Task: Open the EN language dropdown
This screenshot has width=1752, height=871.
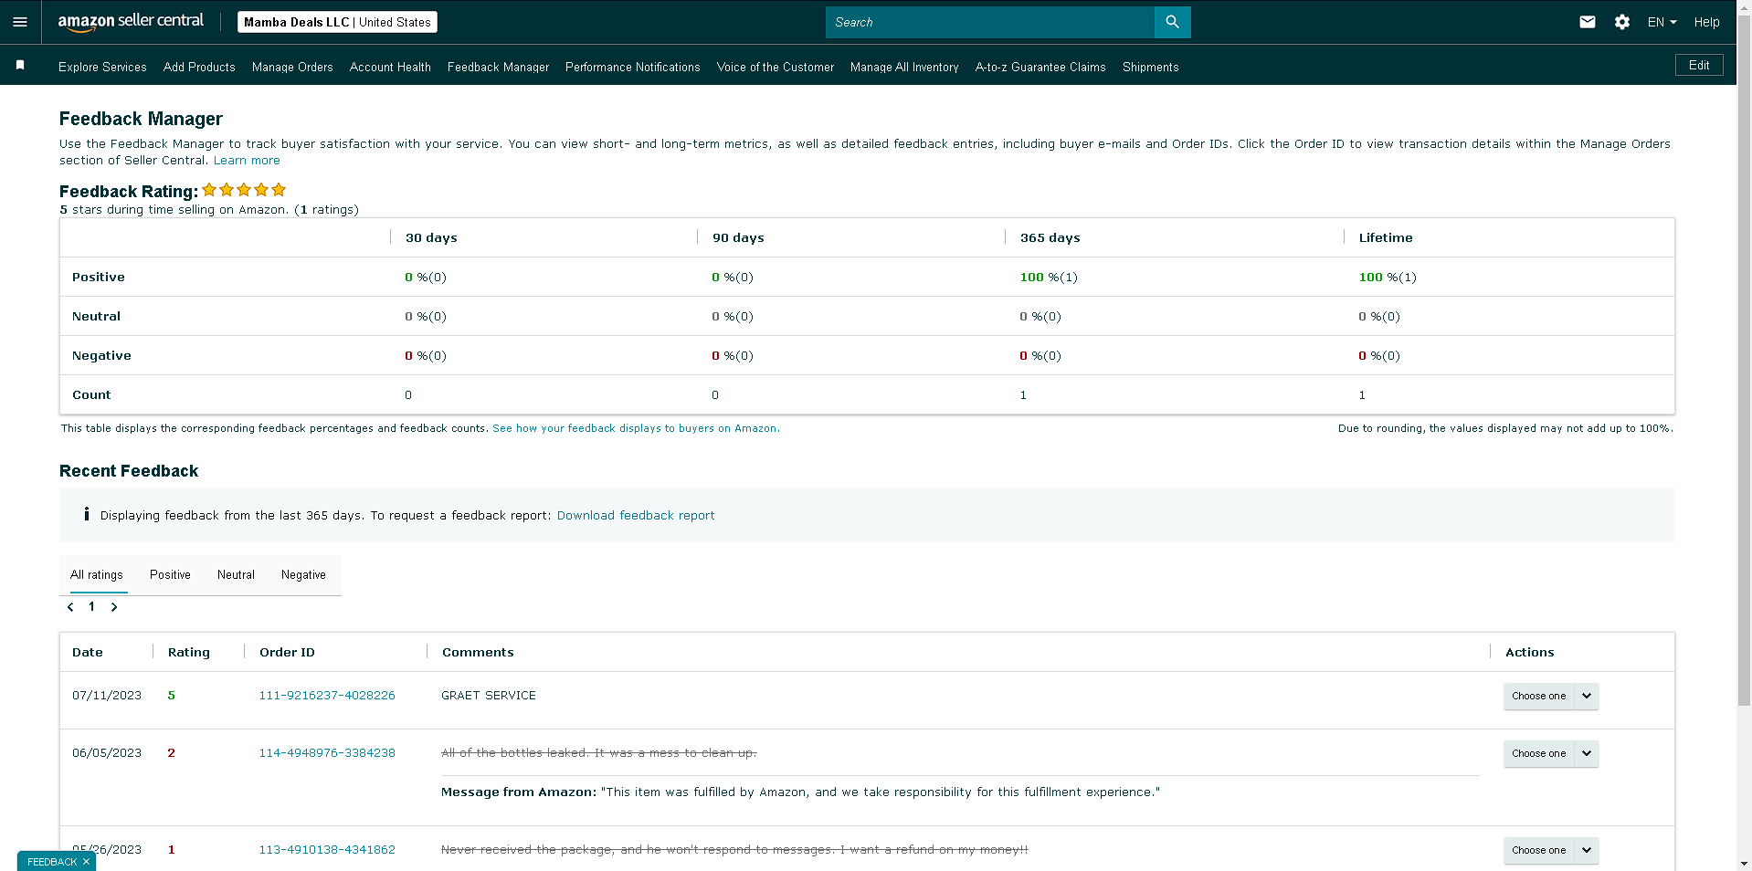Action: 1662,22
